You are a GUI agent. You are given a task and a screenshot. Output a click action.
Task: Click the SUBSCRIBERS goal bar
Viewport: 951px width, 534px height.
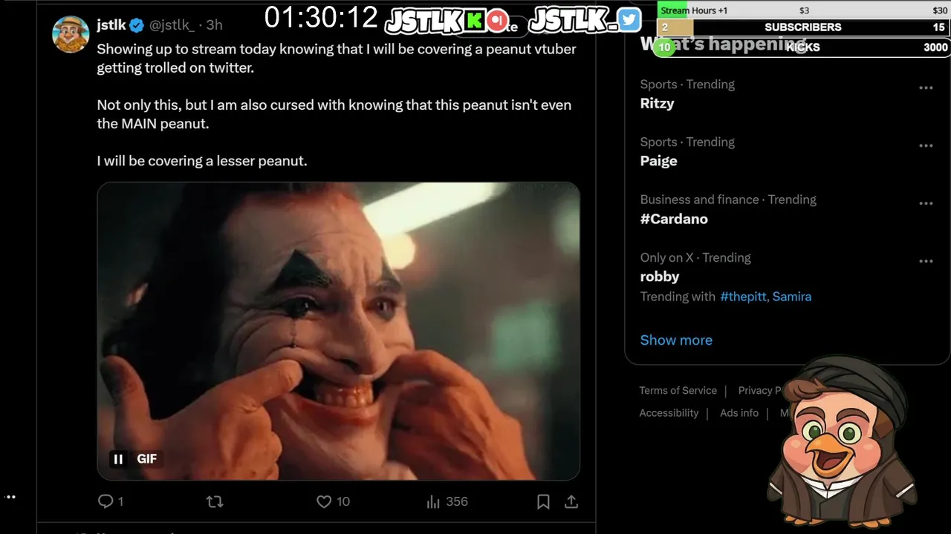[x=804, y=27]
